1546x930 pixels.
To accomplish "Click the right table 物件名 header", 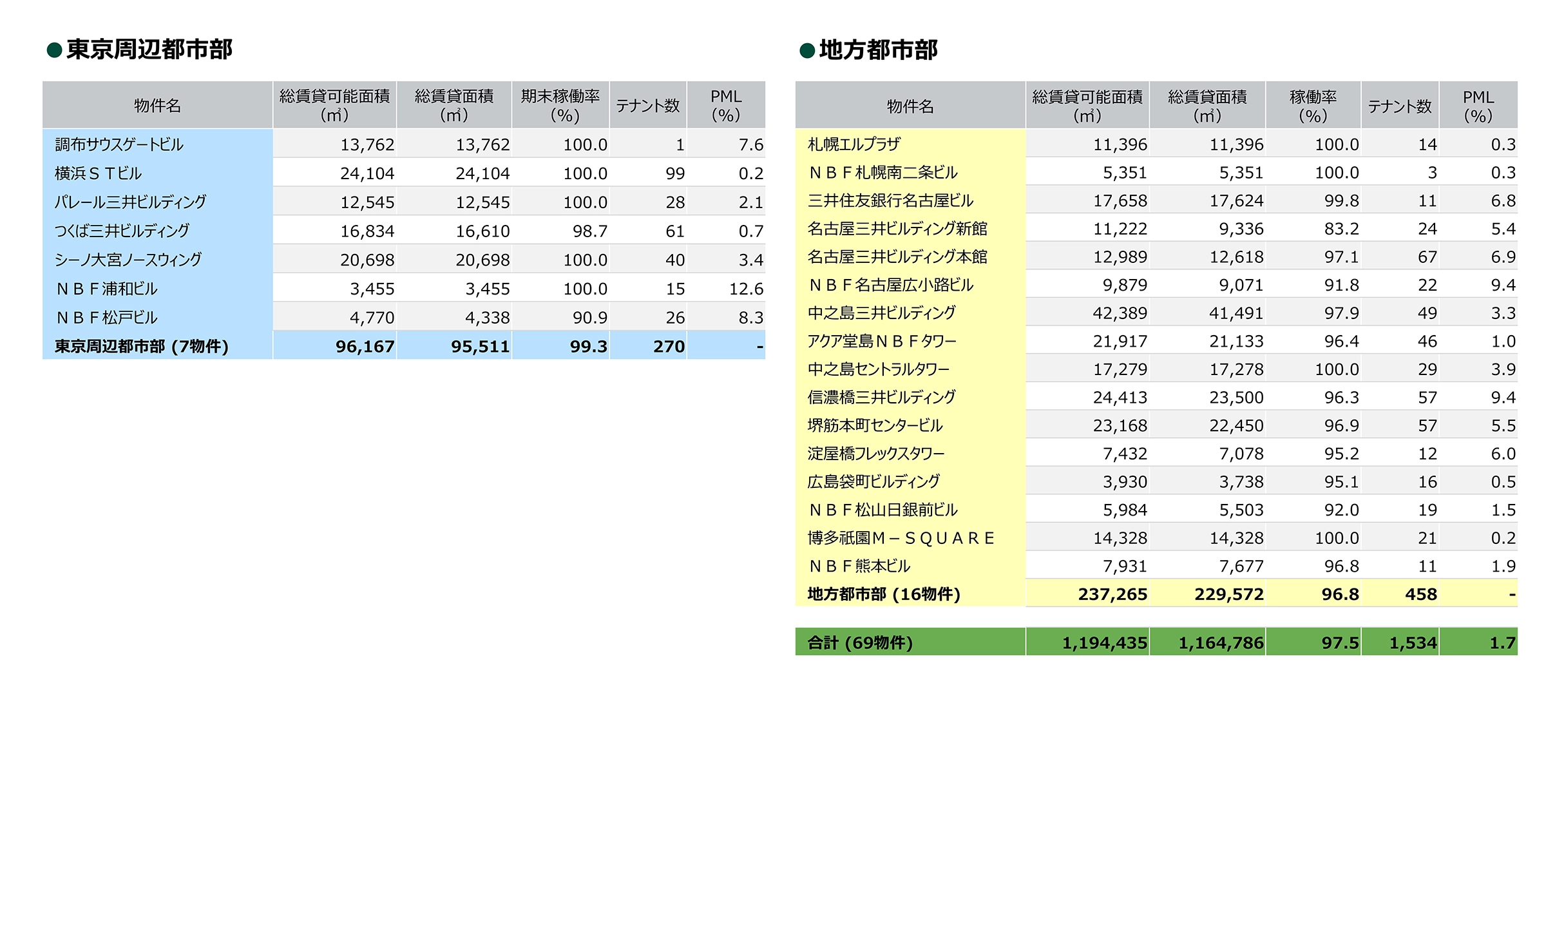I will (x=910, y=106).
